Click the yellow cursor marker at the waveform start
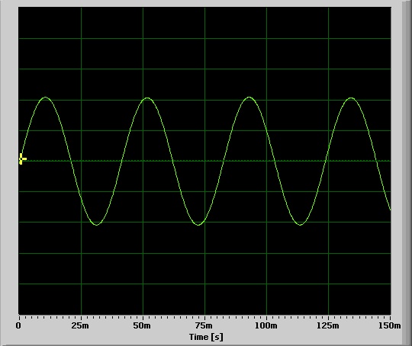Image resolution: width=412 pixels, height=346 pixels. [23, 159]
